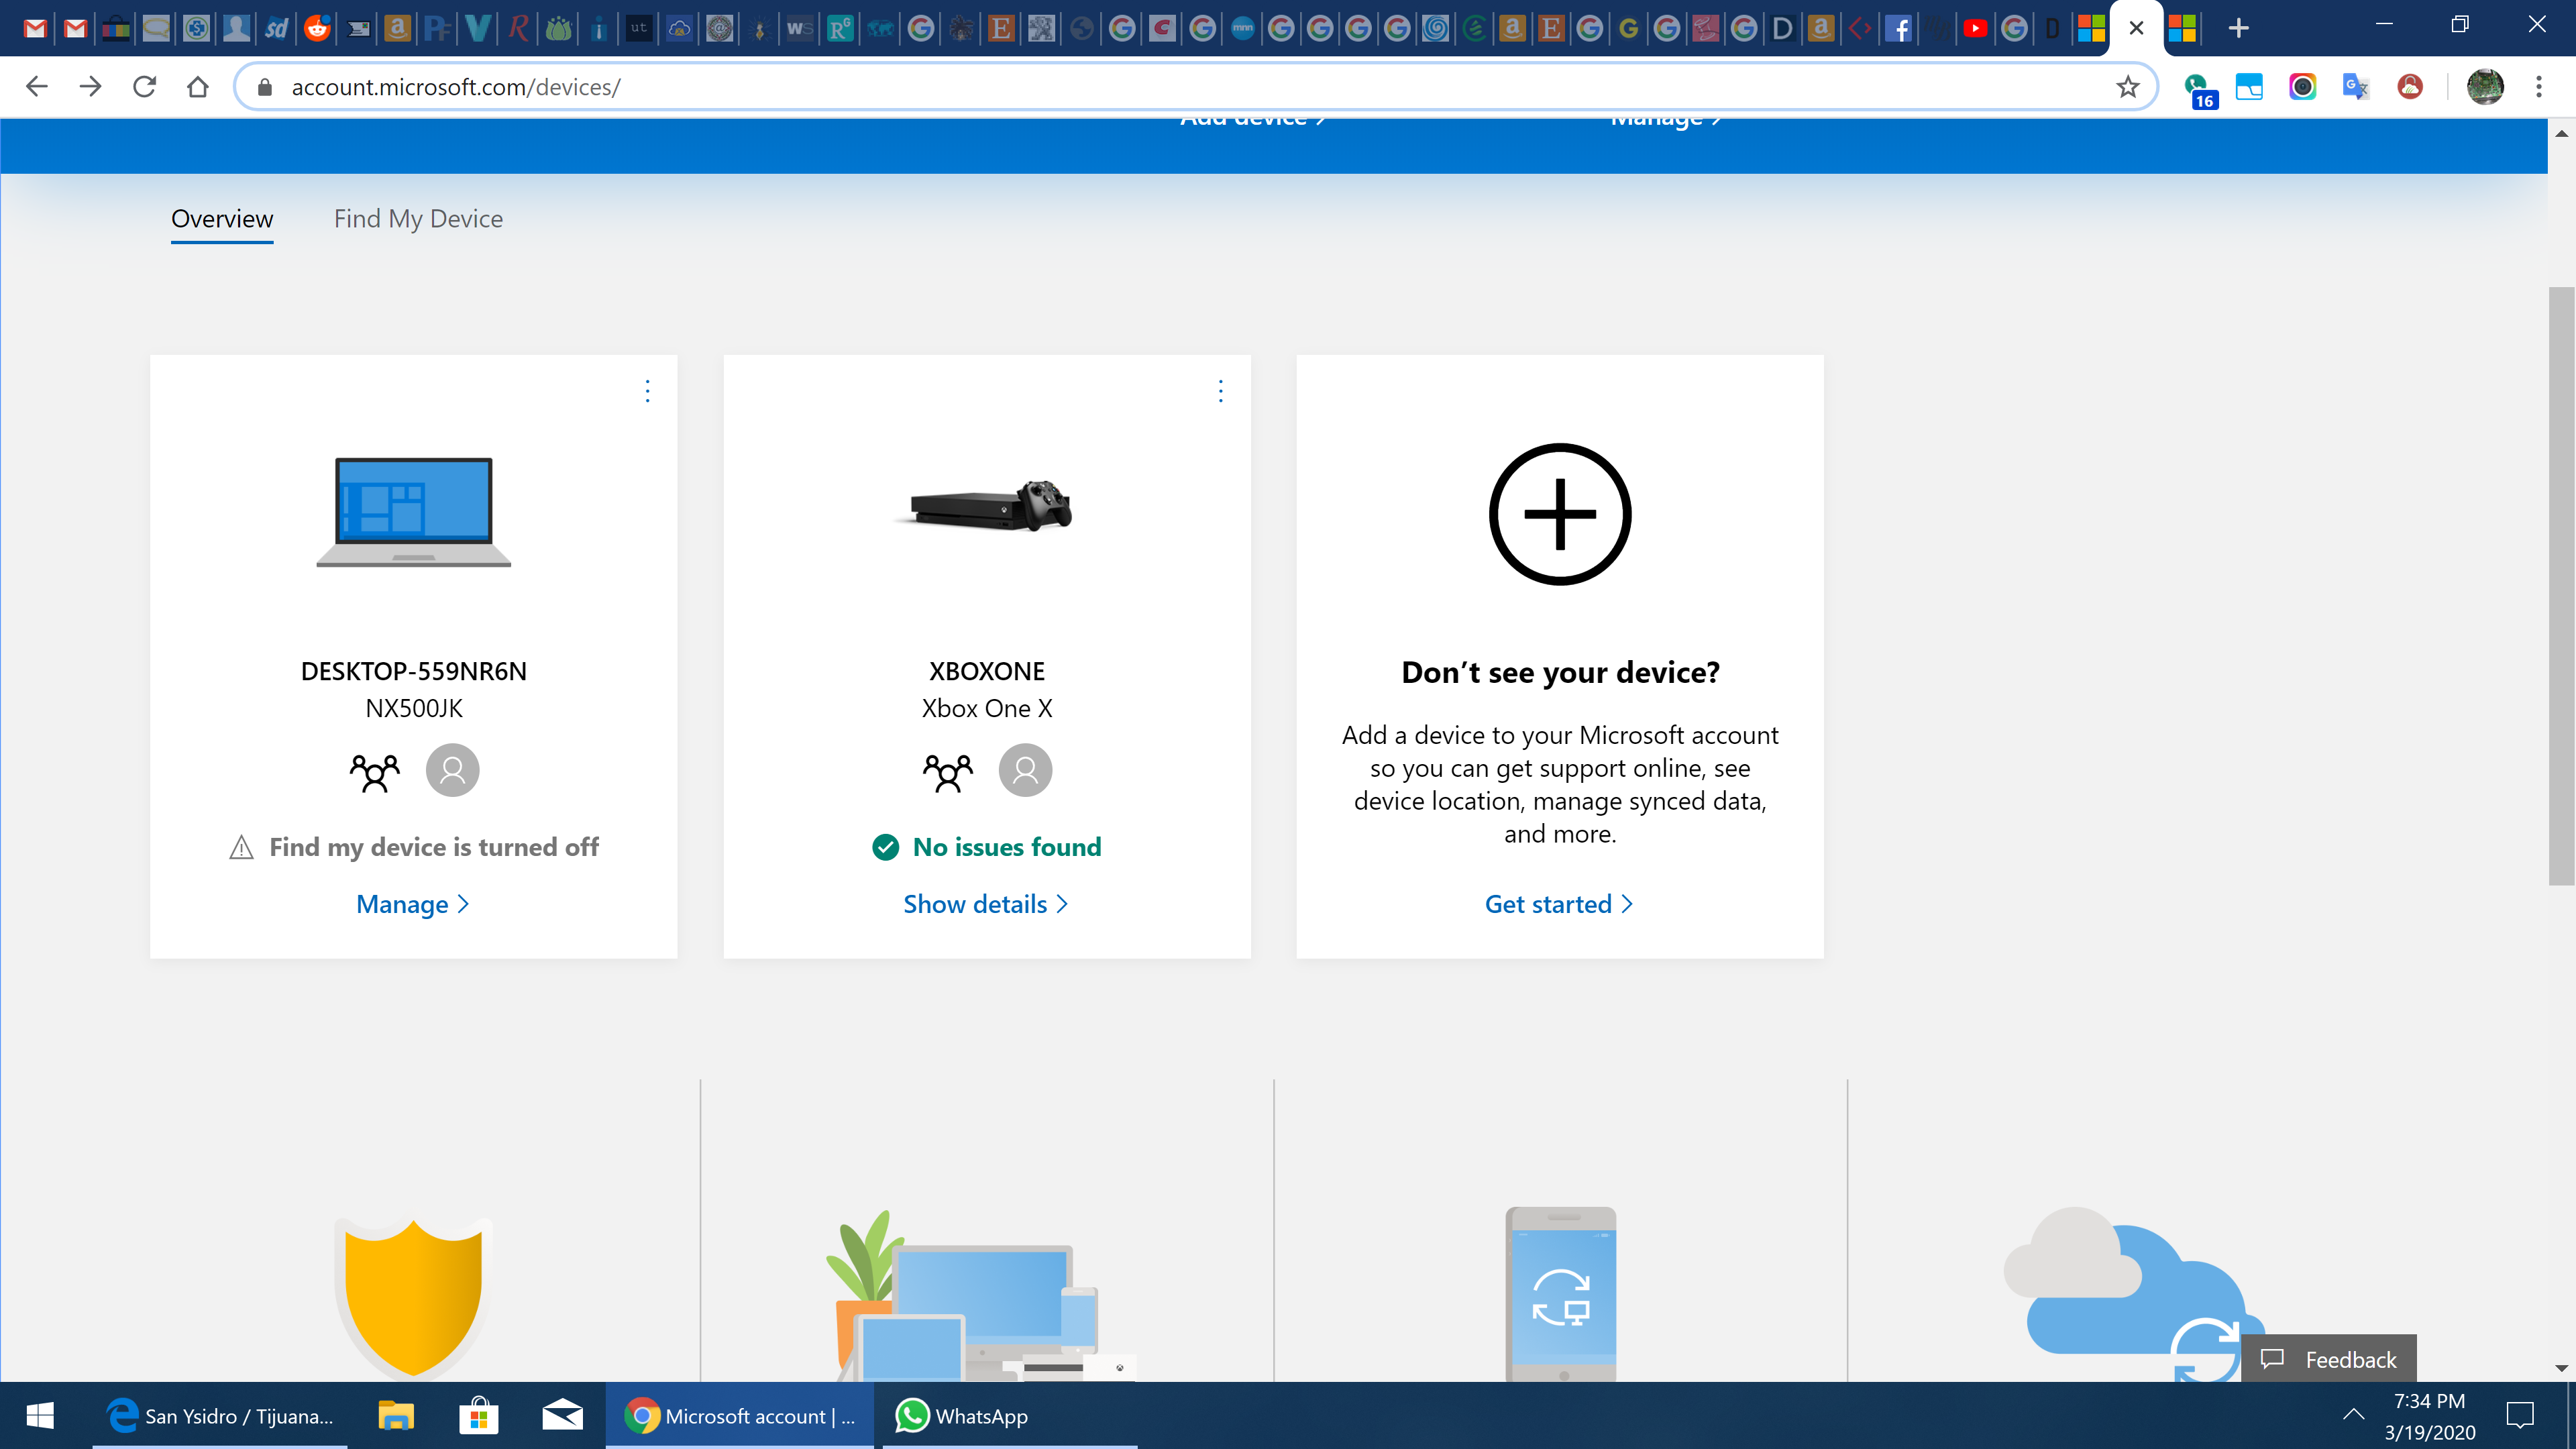Click the browser home icon

tap(198, 87)
